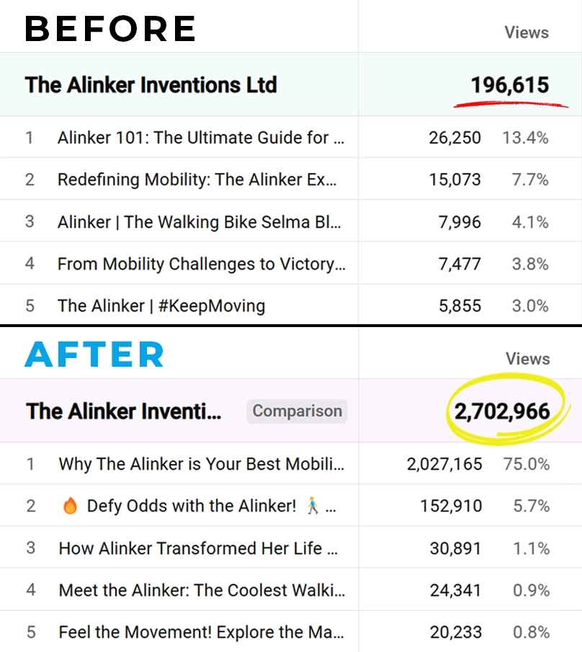Open Meet the Alinker: The Coolest Walki video

pos(202,590)
